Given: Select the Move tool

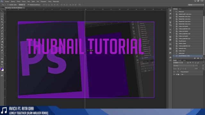Looking at the screenshot, I should click(2, 11).
